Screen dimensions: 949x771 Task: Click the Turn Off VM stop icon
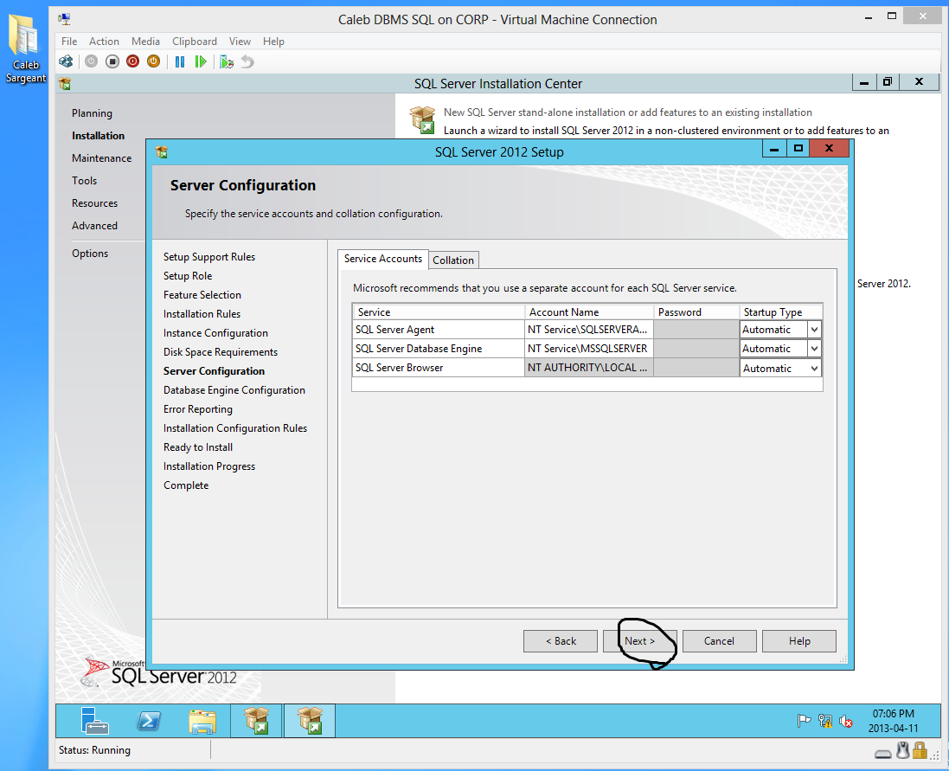[112, 61]
